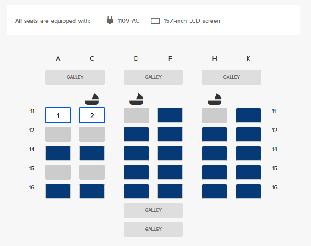Pick seat 16K by the window
311x246 pixels.
(x=248, y=191)
